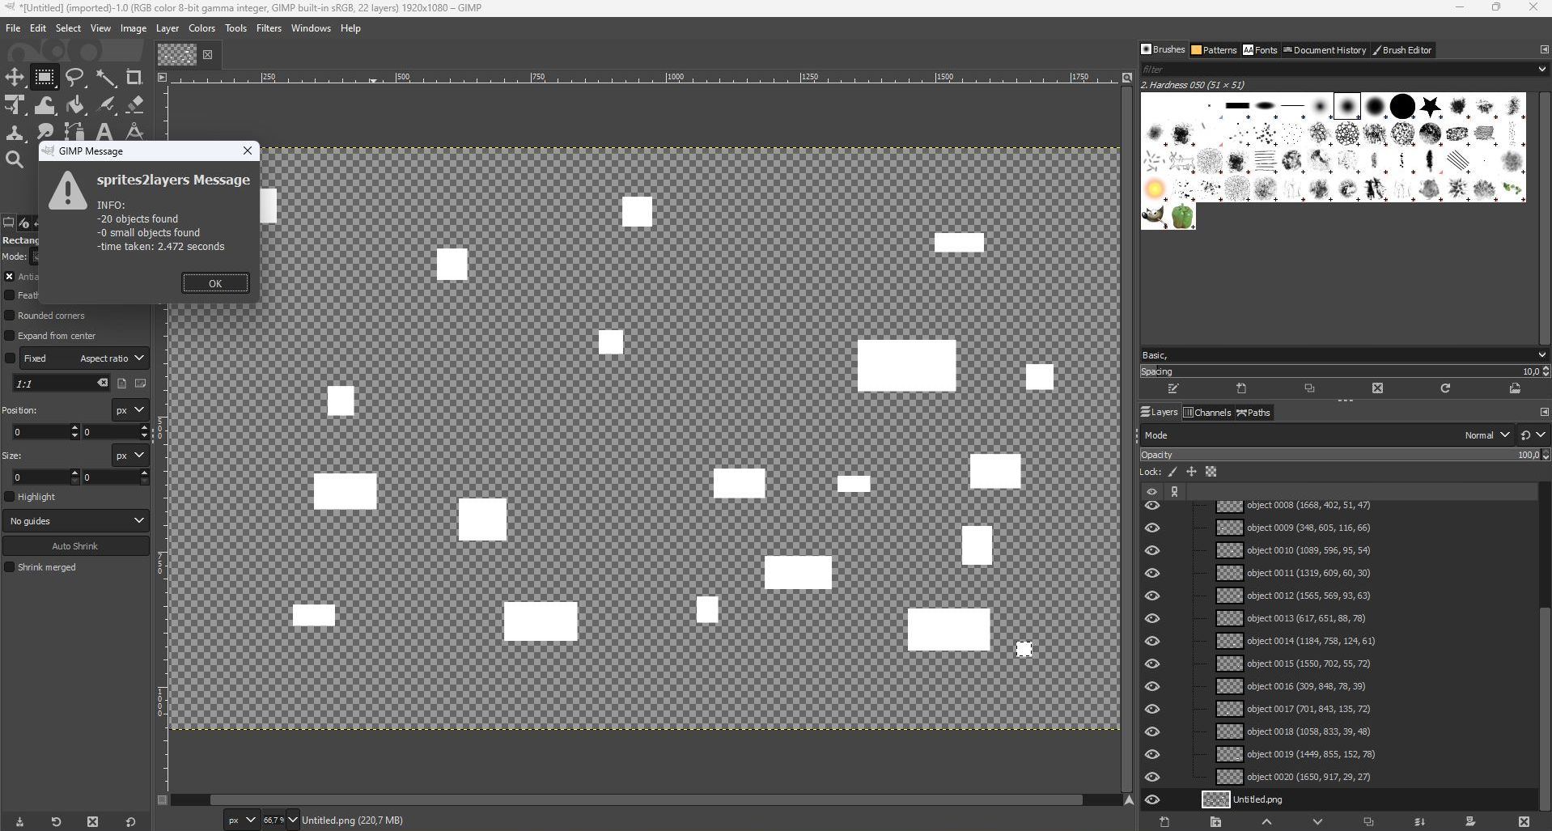Enable the Rounded corners checkbox
This screenshot has height=831, width=1552.
point(10,316)
